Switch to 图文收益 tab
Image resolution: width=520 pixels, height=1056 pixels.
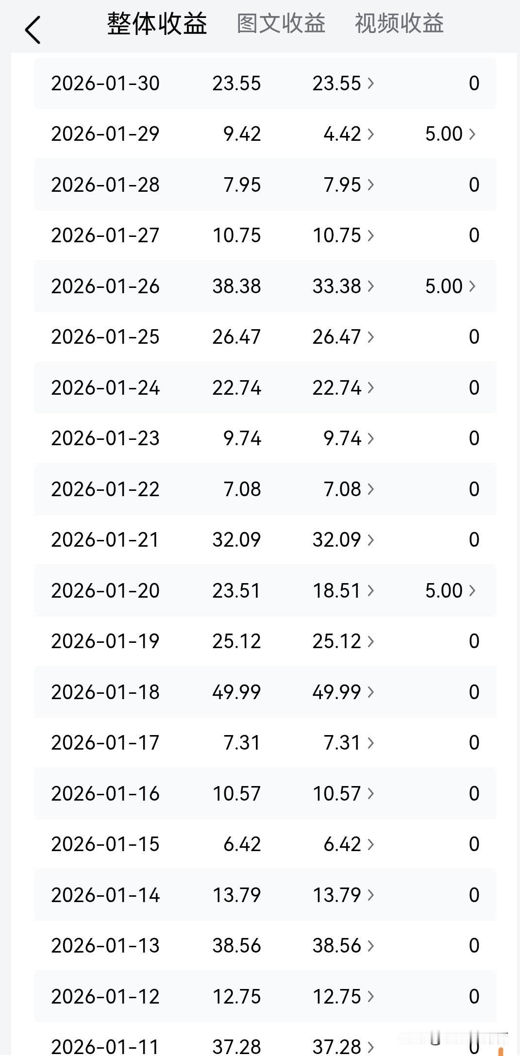click(281, 23)
